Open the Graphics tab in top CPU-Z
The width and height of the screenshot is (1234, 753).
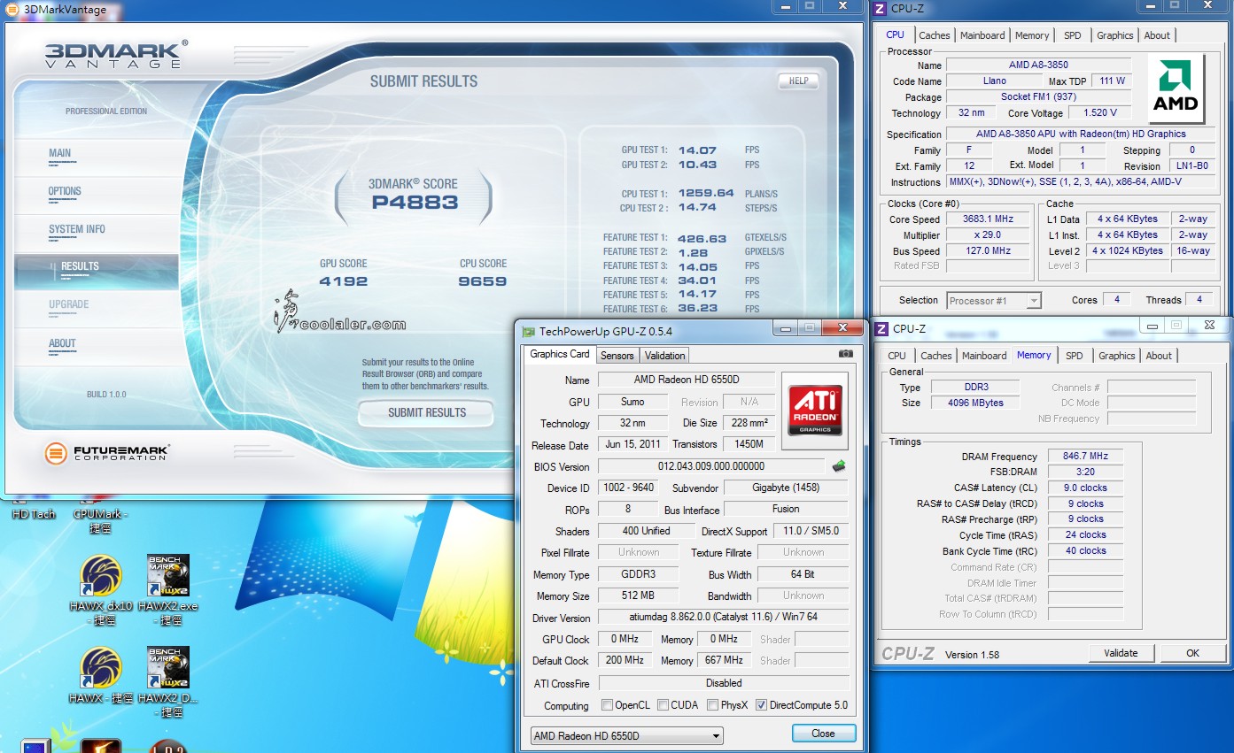pos(1114,35)
